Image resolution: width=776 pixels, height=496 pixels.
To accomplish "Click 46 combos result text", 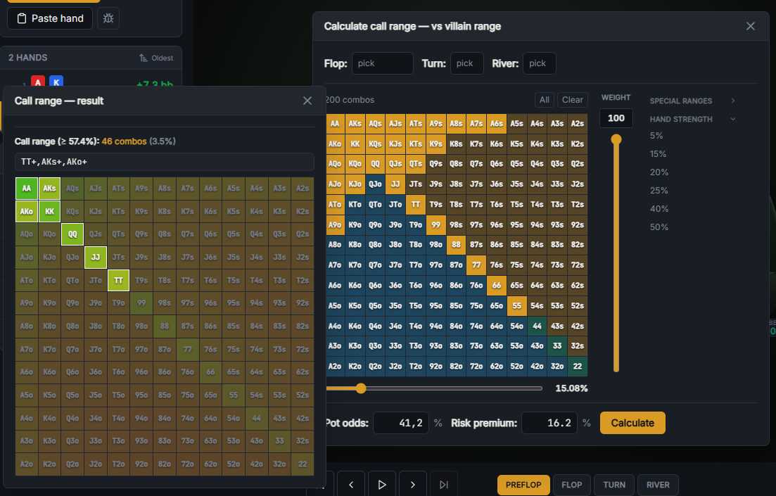I will pyautogui.click(x=125, y=141).
